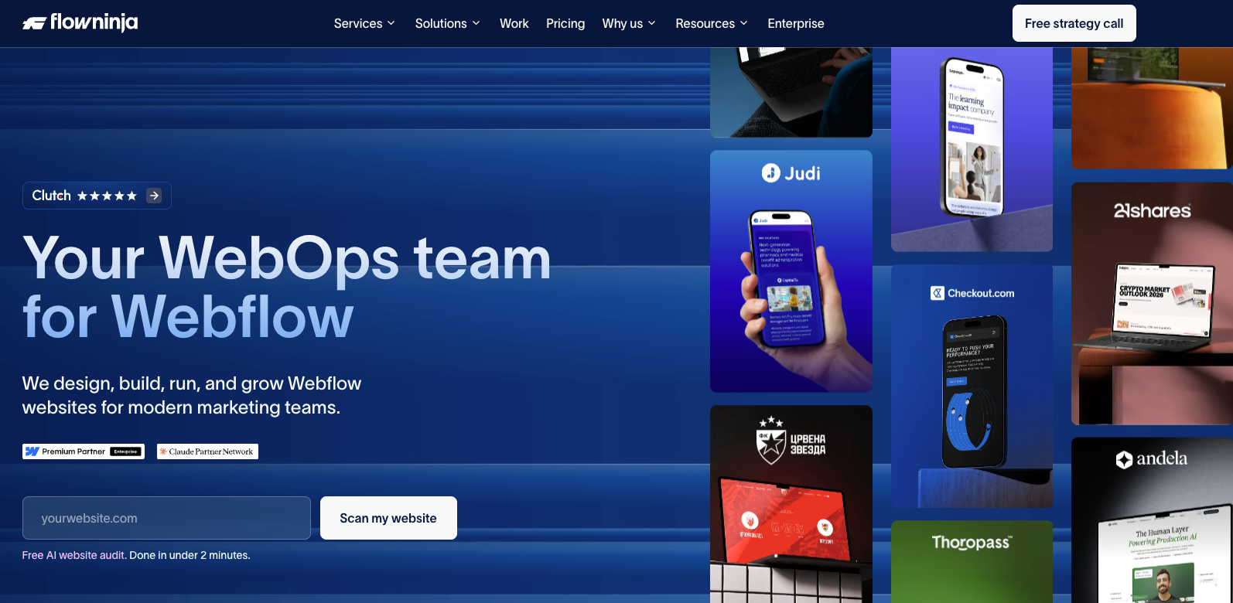This screenshot has height=603, width=1233.
Task: Click the Claude Partner Network badge
Action: pyautogui.click(x=207, y=451)
